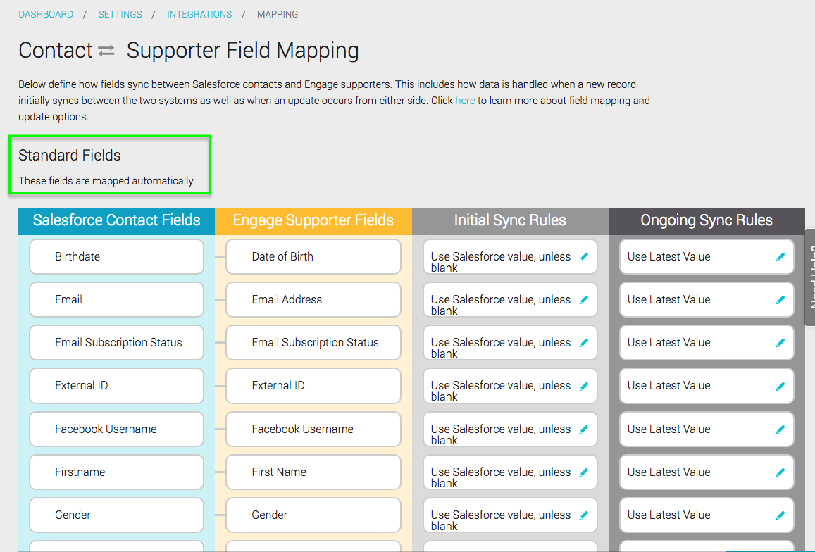
Task: Open the 'here' field mapping help link
Action: 465,101
